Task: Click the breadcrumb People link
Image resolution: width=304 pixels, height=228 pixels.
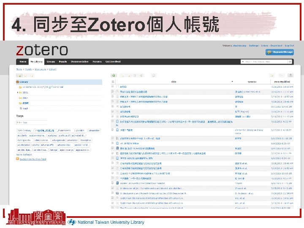Action: [28, 69]
